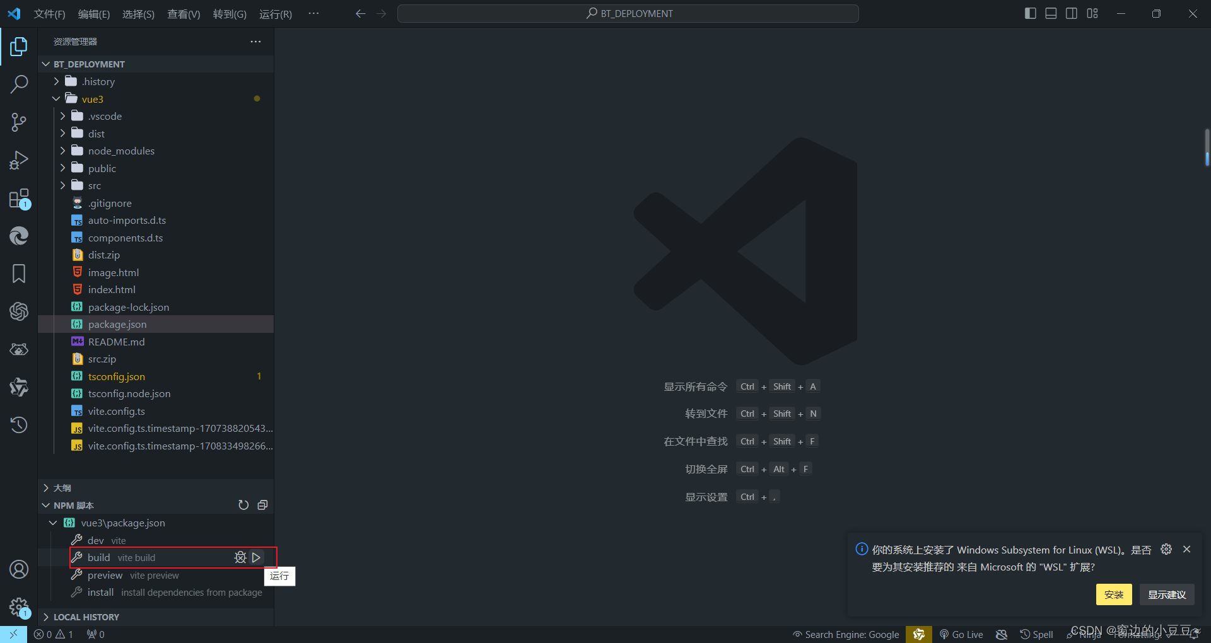Open the Explorer view in activity bar
This screenshot has height=643, width=1211.
[x=19, y=47]
